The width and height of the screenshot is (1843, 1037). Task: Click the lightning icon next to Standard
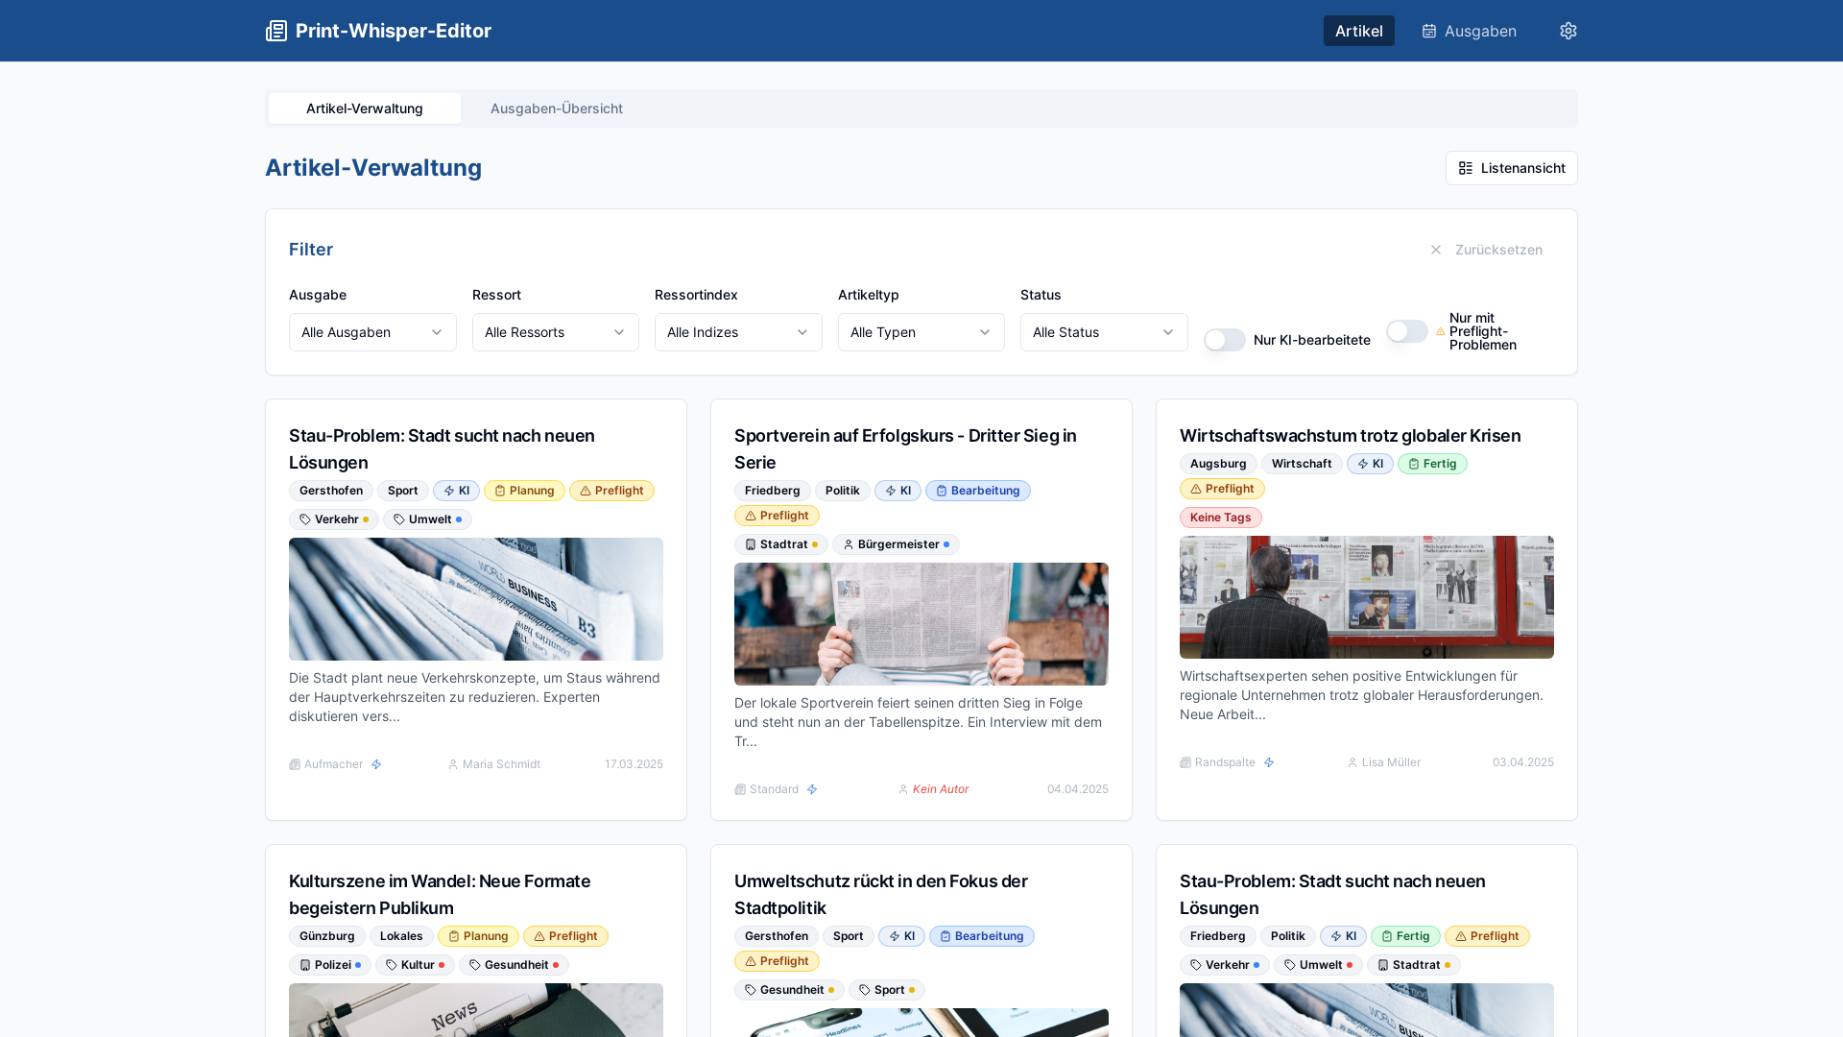(x=812, y=789)
